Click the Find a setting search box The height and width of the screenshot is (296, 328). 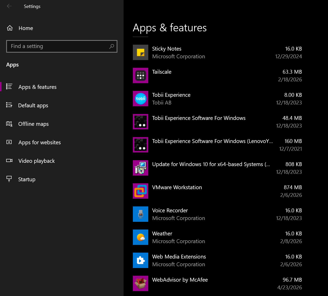pyautogui.click(x=62, y=46)
